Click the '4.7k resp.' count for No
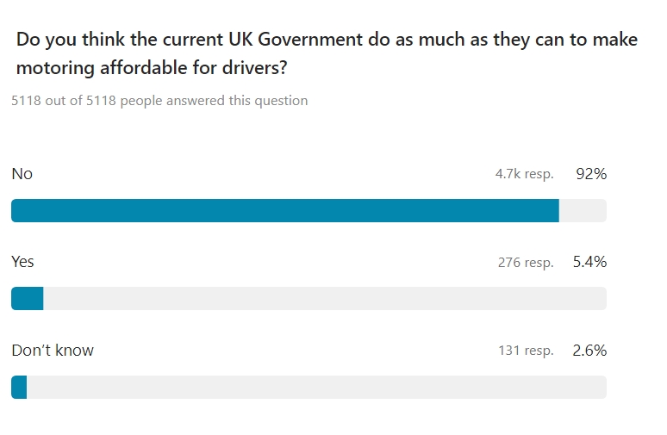Screen dimensions: 667x435 [525, 174]
